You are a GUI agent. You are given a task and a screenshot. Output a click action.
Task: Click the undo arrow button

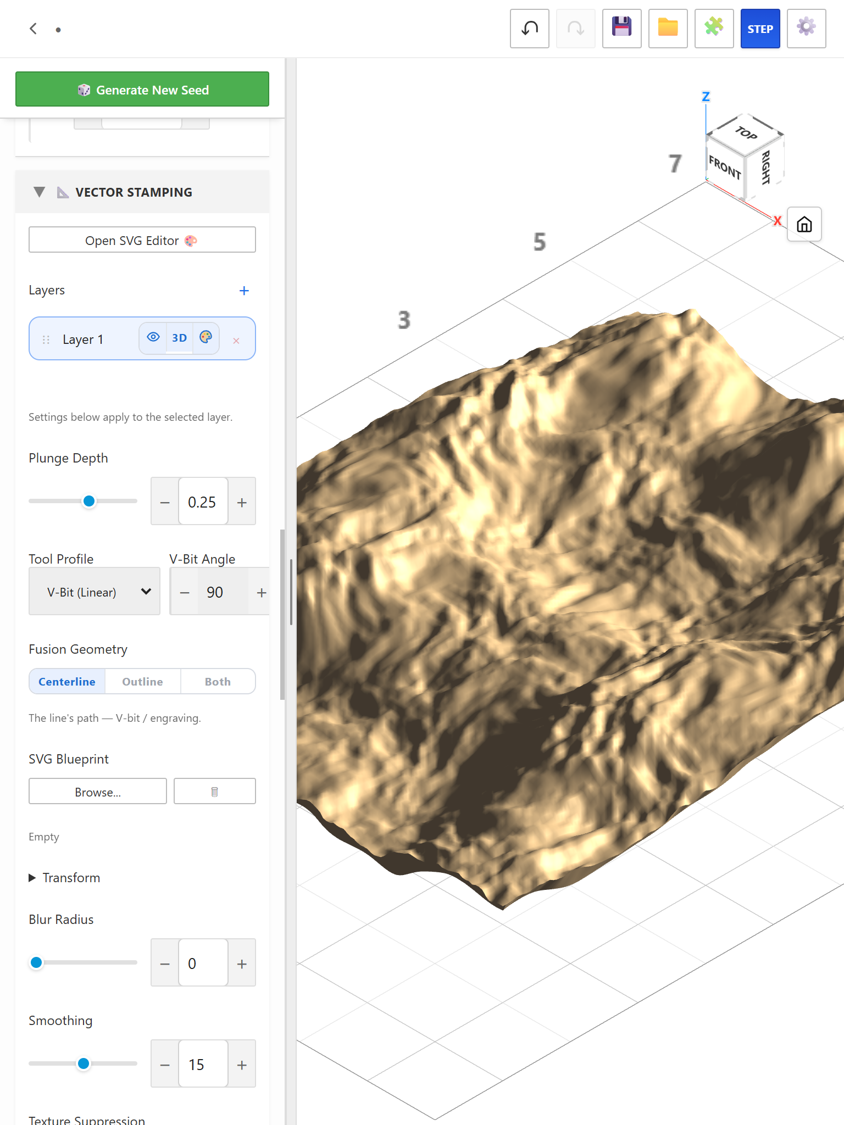529,29
